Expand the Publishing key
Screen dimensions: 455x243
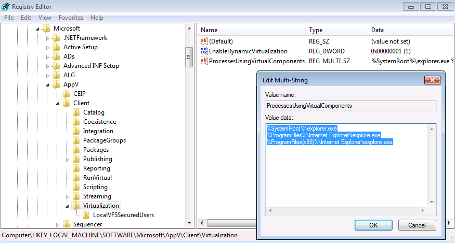(67, 160)
